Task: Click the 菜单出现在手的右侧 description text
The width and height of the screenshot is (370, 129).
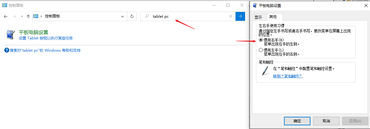Action: 282,54
